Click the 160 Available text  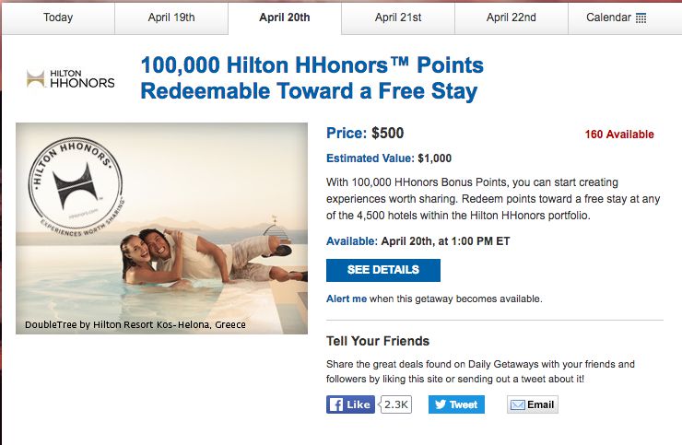619,135
